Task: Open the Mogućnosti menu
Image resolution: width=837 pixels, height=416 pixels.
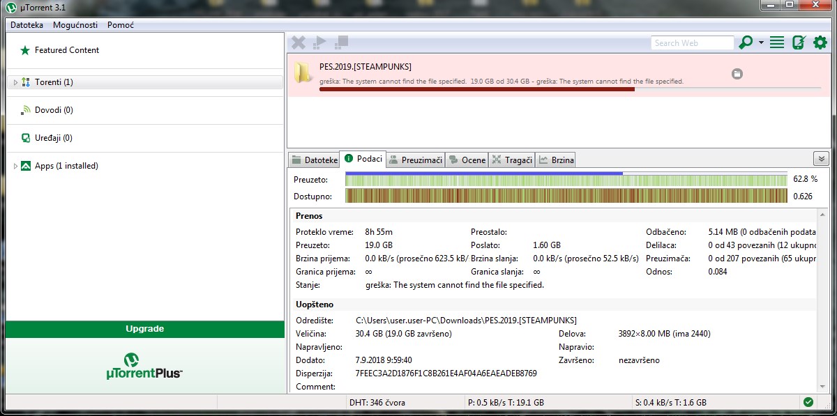Action: (75, 24)
